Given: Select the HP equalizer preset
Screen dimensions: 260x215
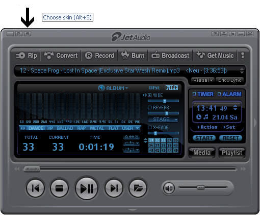Looking at the screenshot, I should pyautogui.click(x=50, y=128).
